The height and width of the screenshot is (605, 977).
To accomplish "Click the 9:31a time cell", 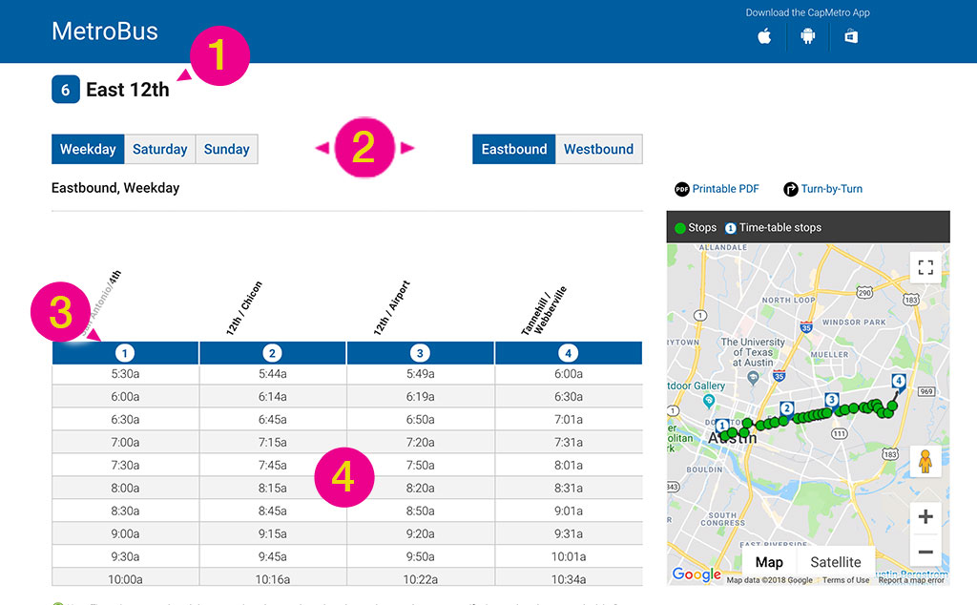I will [569, 534].
